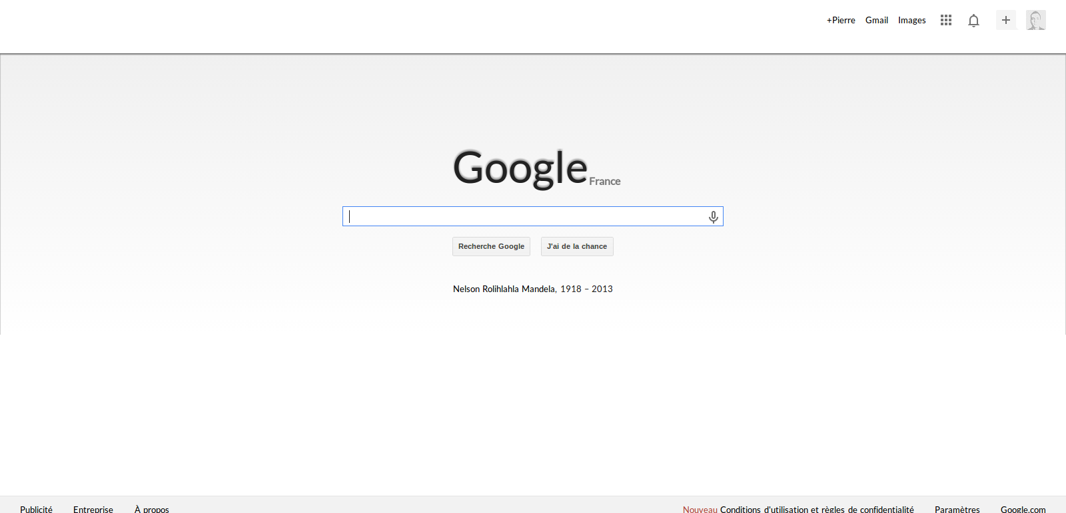The image size is (1066, 513).
Task: Click the Recherche Google button
Action: (491, 246)
